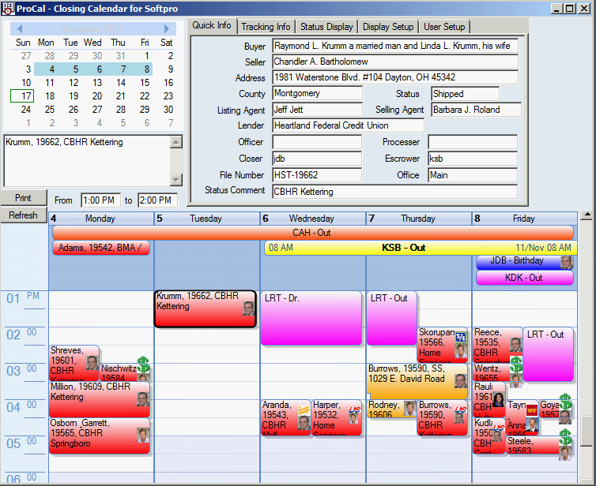Select November 17 in mini calendar
Screen dimensions: 596x486
pyautogui.click(x=22, y=96)
